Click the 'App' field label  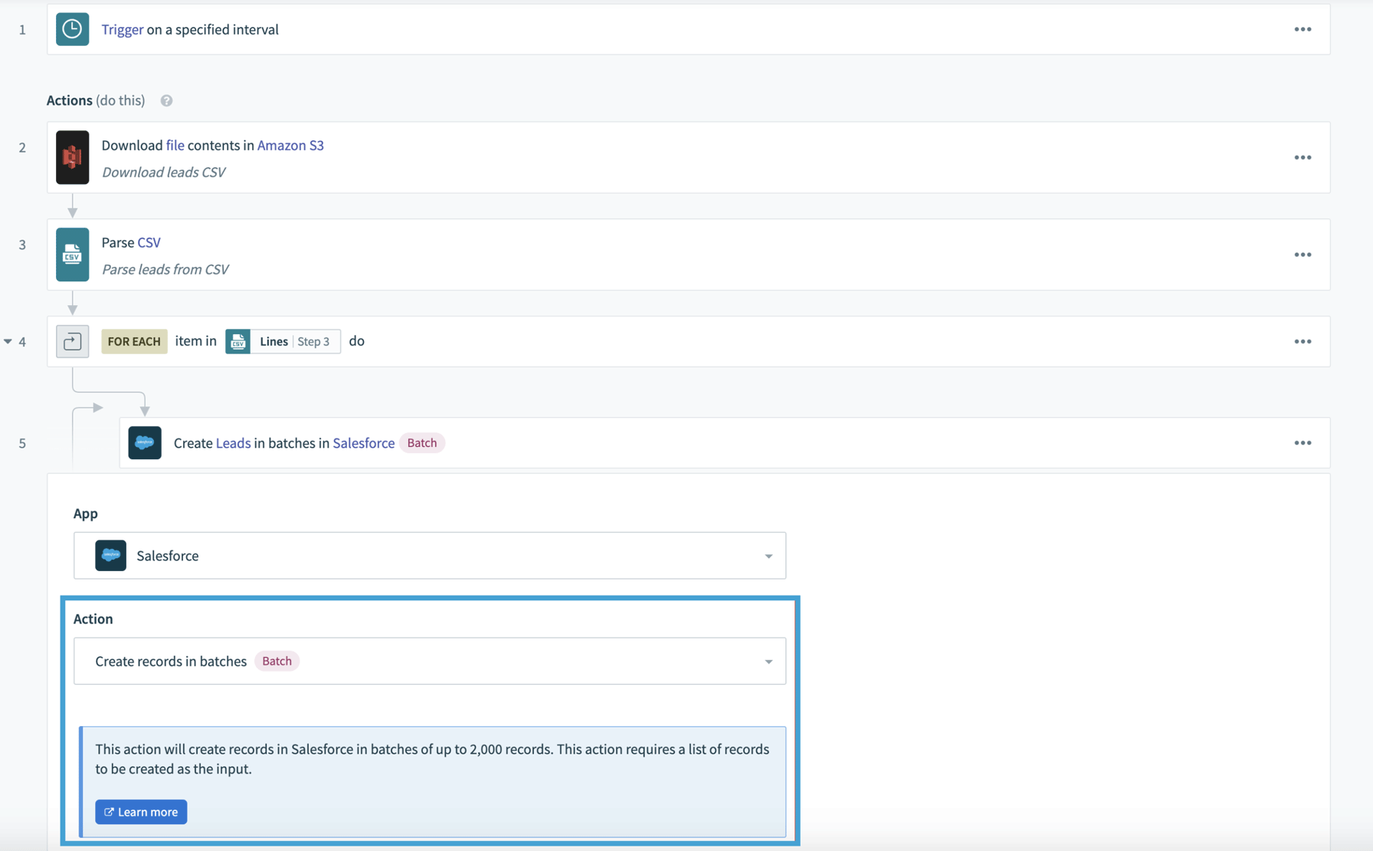pos(86,514)
